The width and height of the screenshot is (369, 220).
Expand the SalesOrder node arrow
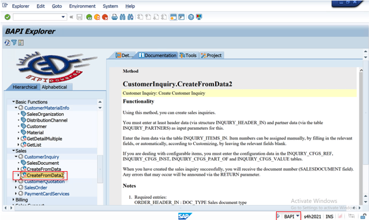(16, 188)
